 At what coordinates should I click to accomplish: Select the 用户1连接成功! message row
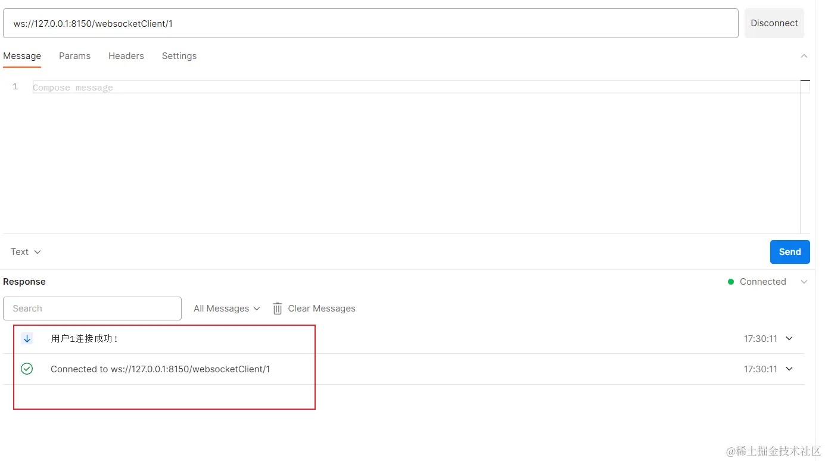pyautogui.click(x=403, y=338)
